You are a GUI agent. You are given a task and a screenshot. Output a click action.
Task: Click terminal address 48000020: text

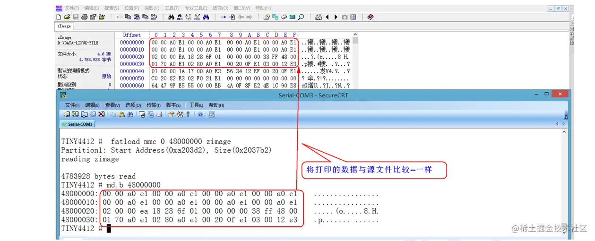[79, 211]
